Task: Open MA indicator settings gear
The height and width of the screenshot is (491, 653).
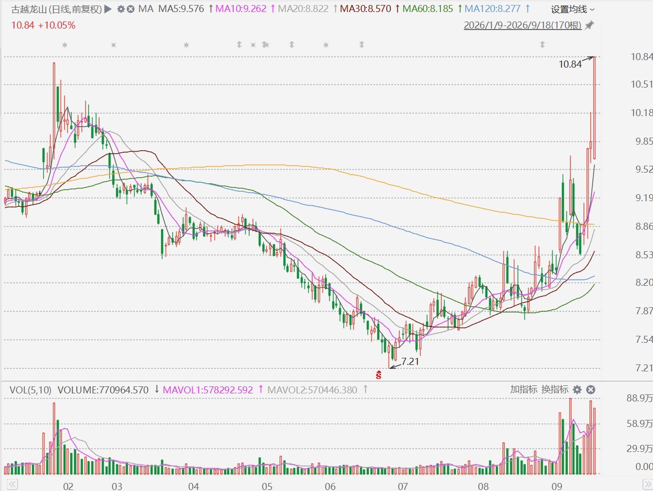Action: click(121, 9)
